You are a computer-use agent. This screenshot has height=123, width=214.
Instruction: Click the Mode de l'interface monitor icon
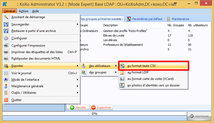(6, 80)
